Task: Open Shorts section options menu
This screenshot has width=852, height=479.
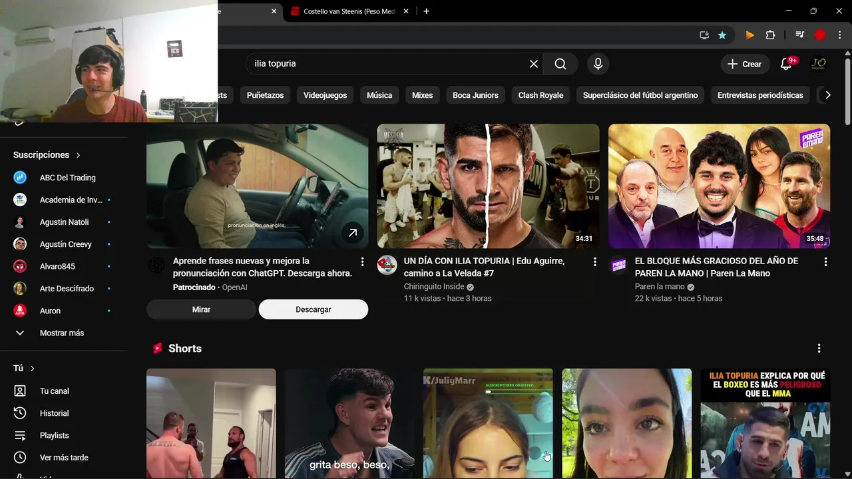Action: [819, 348]
